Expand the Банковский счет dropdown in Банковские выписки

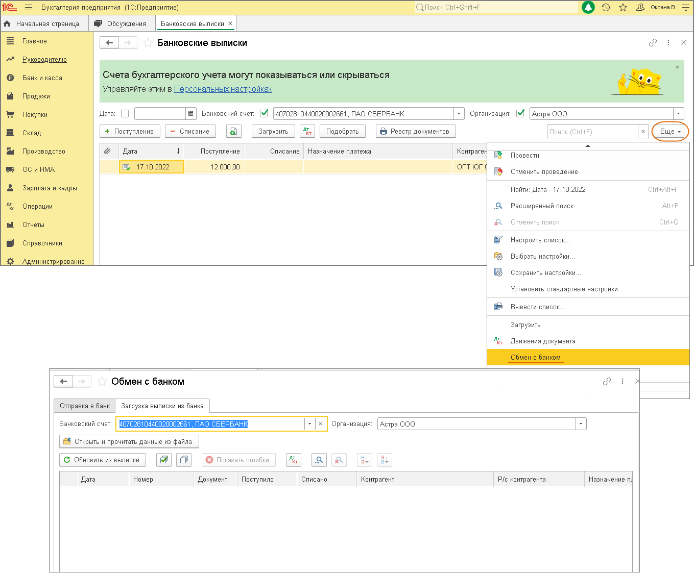click(459, 114)
